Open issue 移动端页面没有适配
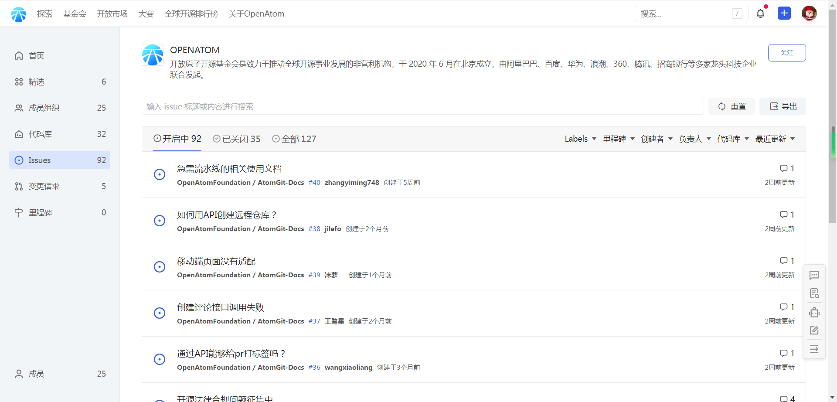Image resolution: width=837 pixels, height=402 pixels. pos(216,261)
